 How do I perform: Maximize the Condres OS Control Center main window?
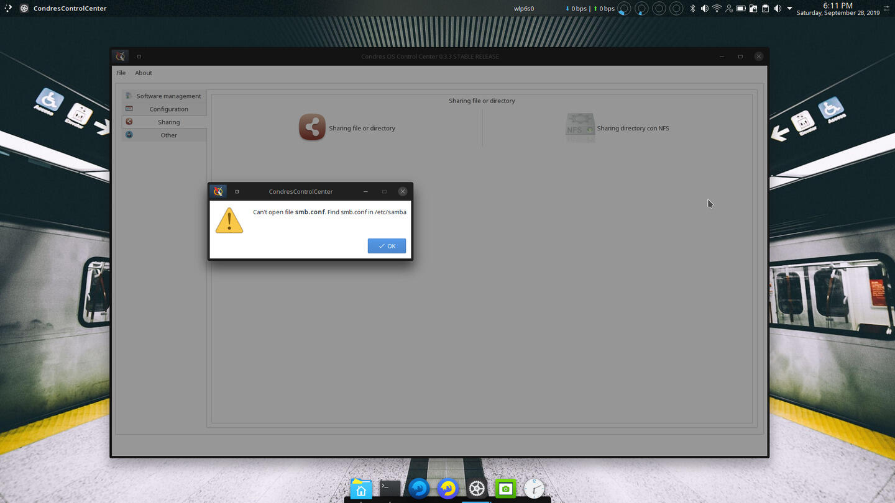tap(740, 57)
